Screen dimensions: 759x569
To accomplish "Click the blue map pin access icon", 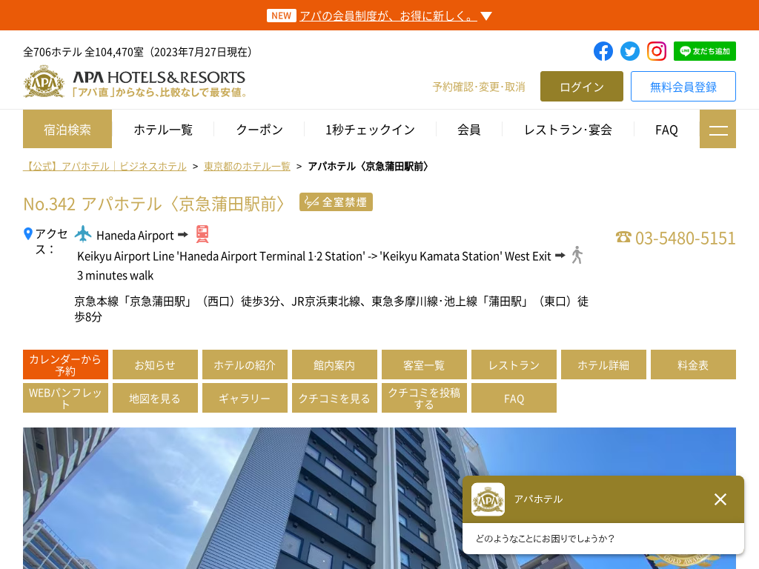I will [x=28, y=233].
